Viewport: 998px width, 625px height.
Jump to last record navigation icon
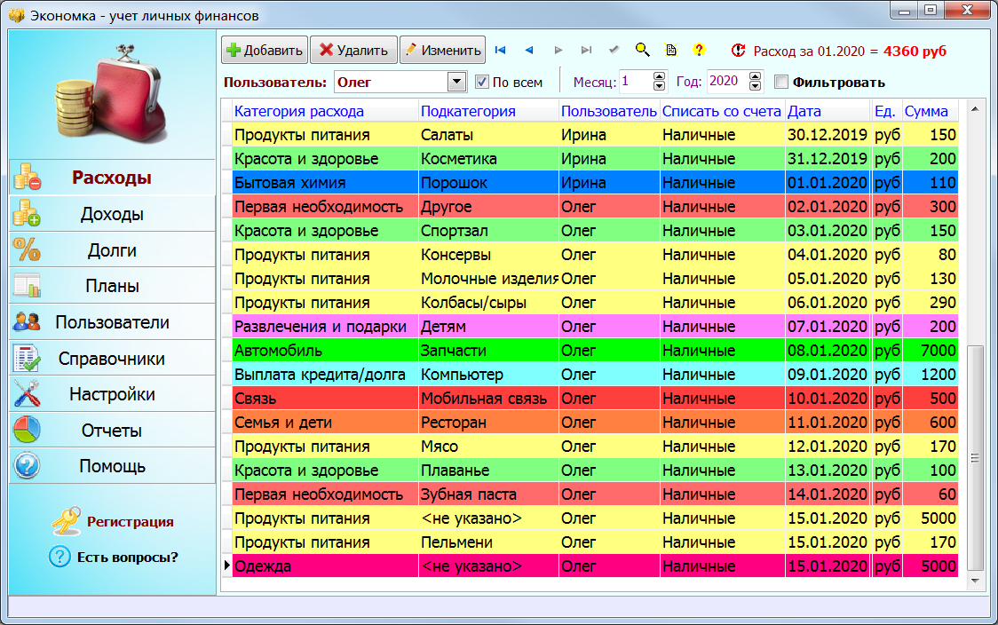pos(586,51)
